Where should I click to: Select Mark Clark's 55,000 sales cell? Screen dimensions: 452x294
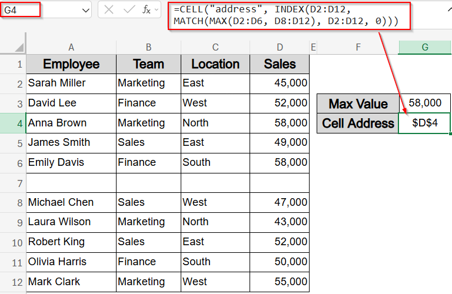click(x=280, y=282)
